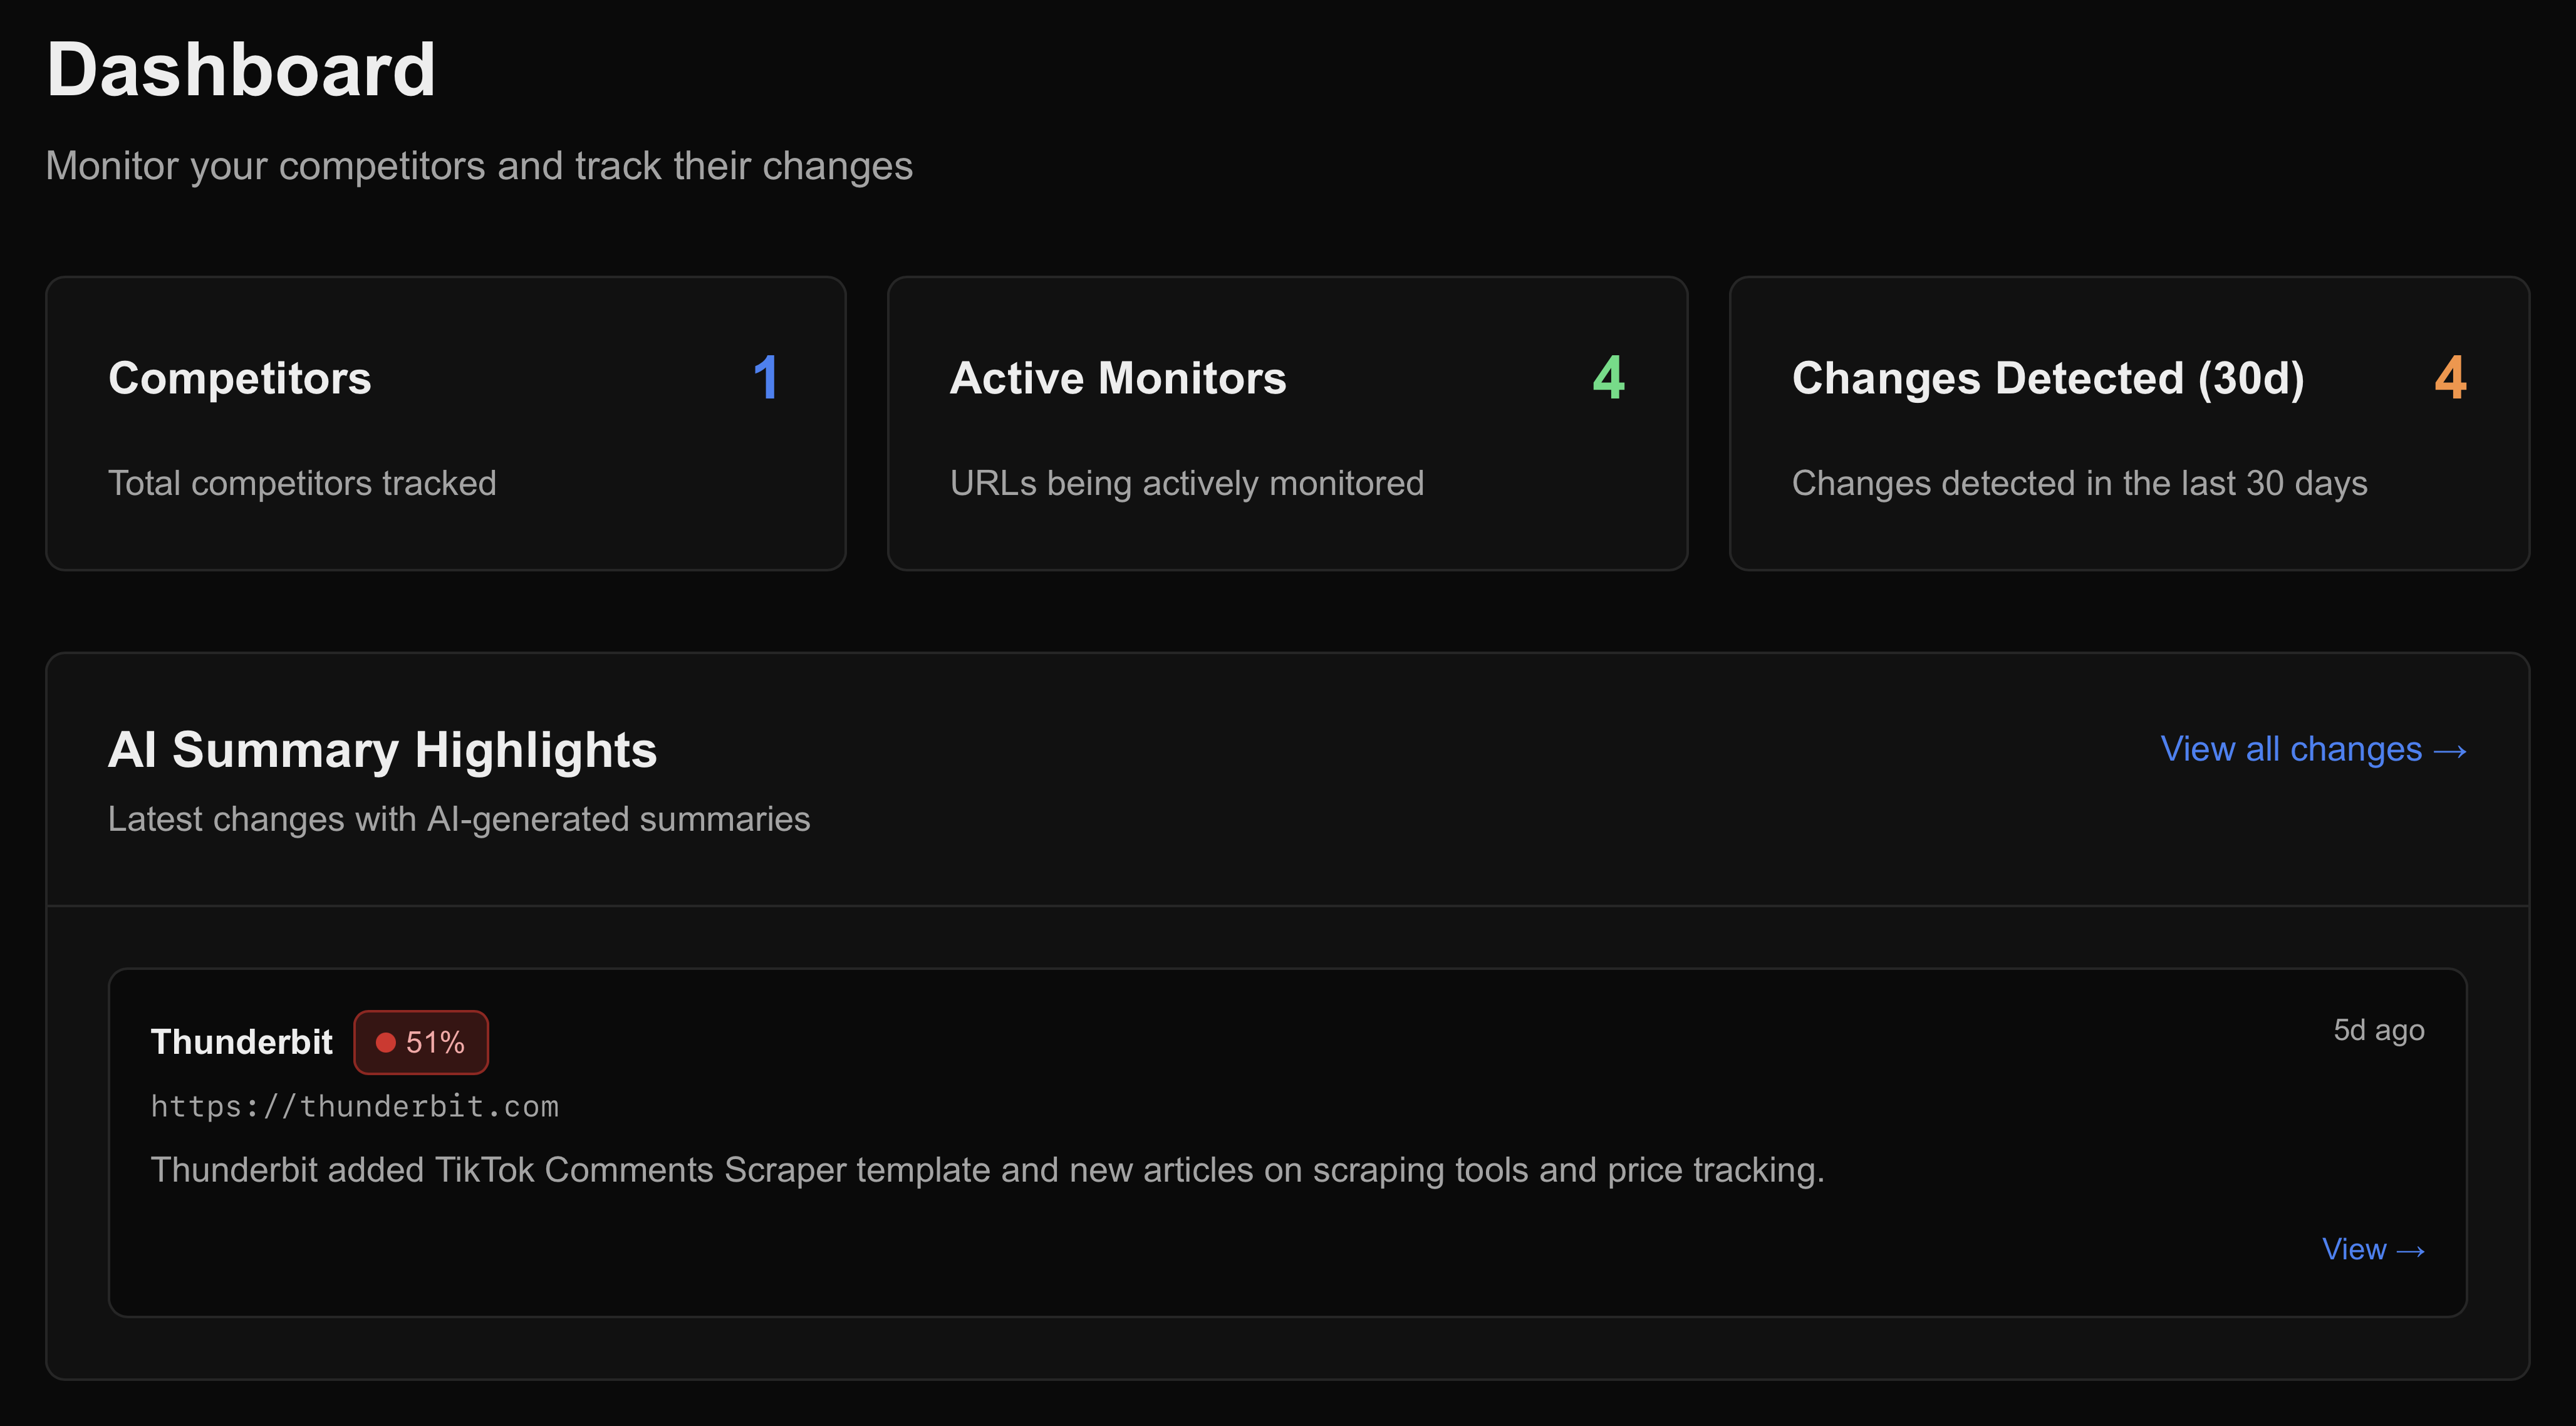Click the TikTok Comments Scraper summary text

988,1169
